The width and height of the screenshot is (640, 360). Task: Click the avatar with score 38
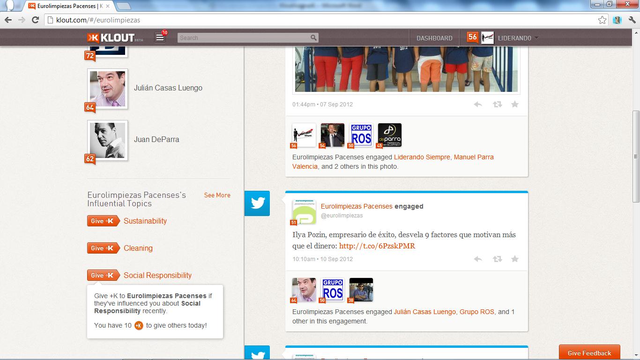click(x=361, y=290)
